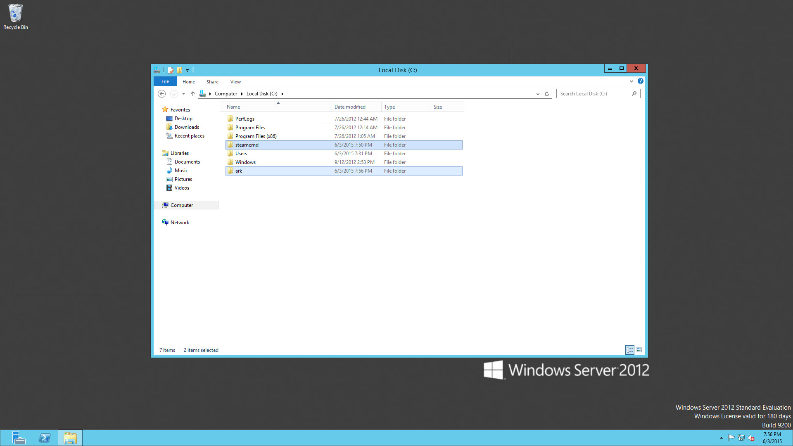Select the Downloads favorite in sidebar
Viewport: 793px width, 446px height.
[x=186, y=127]
